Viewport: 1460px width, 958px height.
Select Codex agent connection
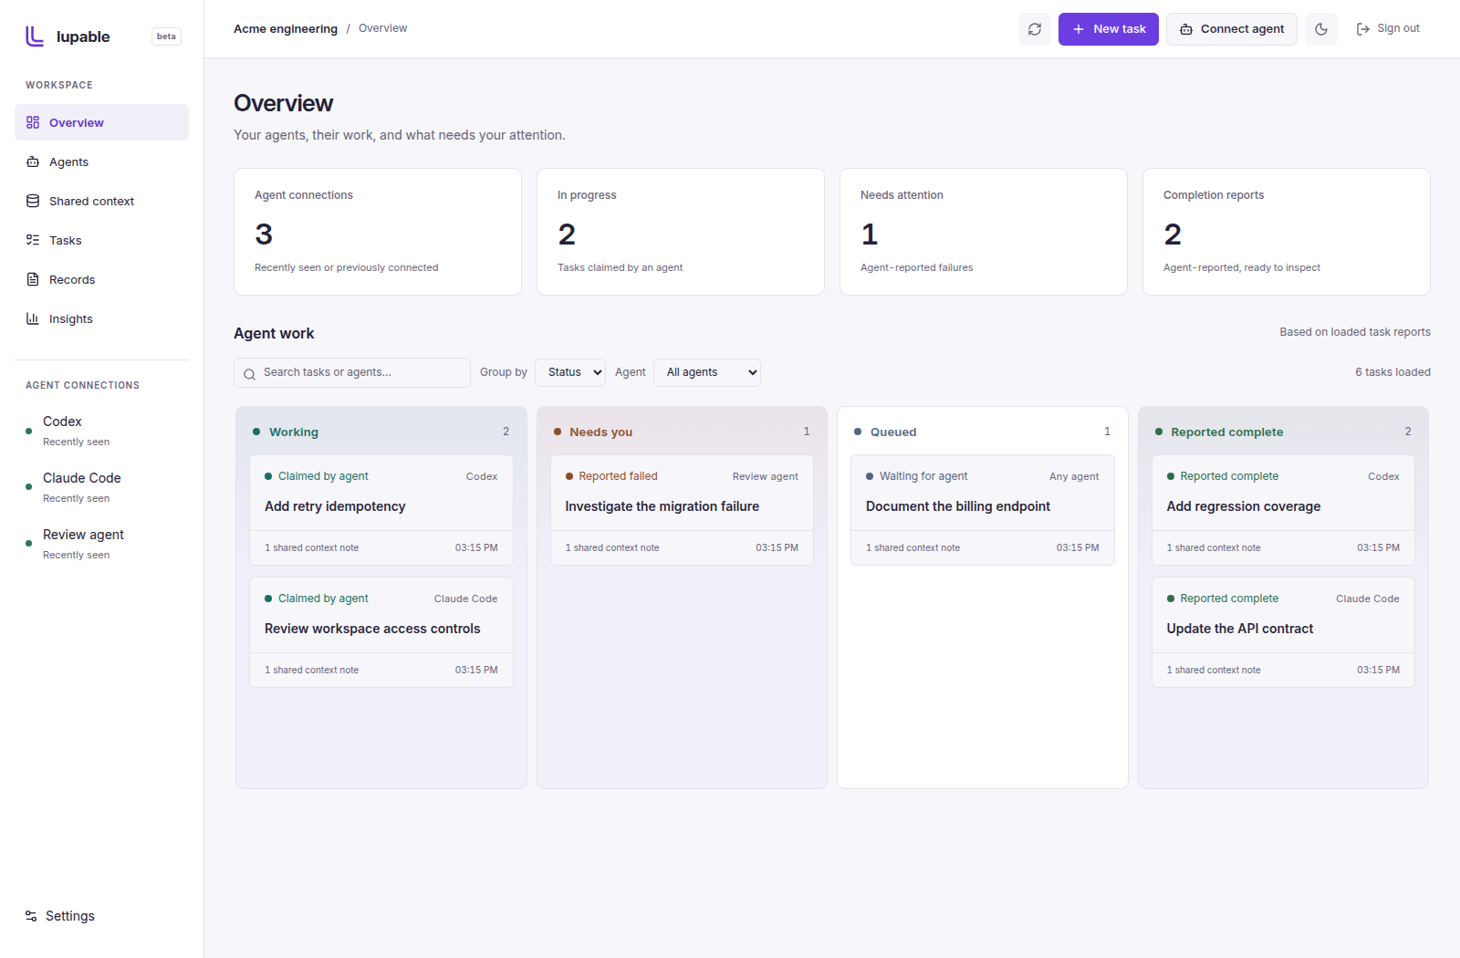[101, 431]
